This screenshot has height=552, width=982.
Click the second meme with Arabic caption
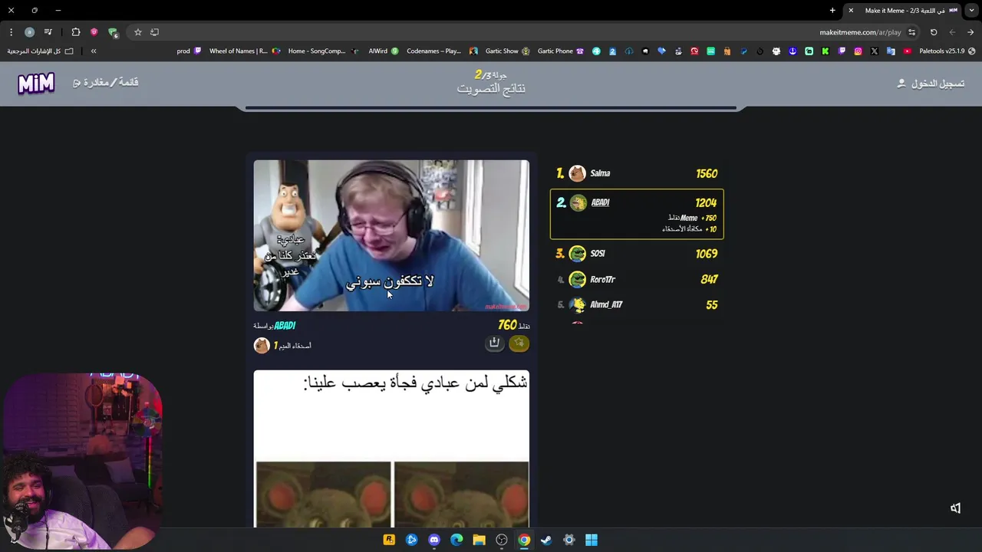(x=391, y=449)
